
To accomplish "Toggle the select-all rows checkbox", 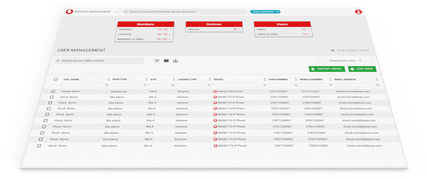I will (56, 79).
